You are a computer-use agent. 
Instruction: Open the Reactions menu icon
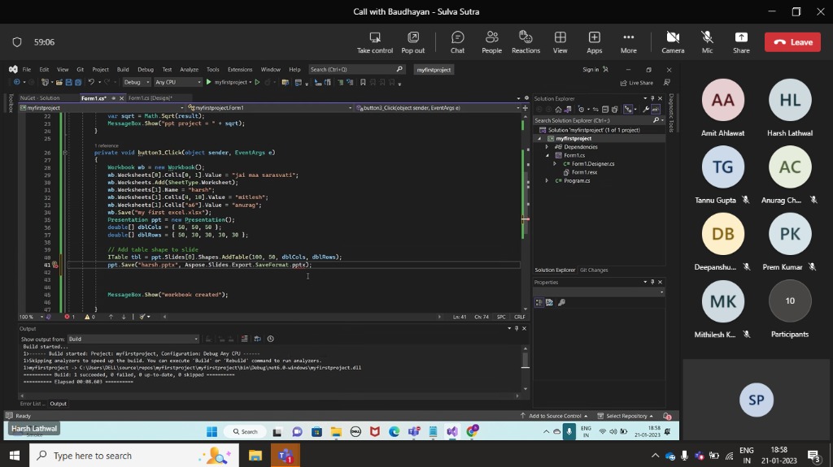[x=526, y=38]
